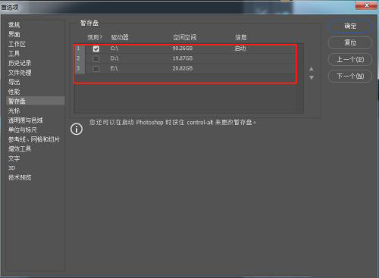Go to previous section with 上一个(P)
This screenshot has height=278, width=379.
(x=350, y=60)
